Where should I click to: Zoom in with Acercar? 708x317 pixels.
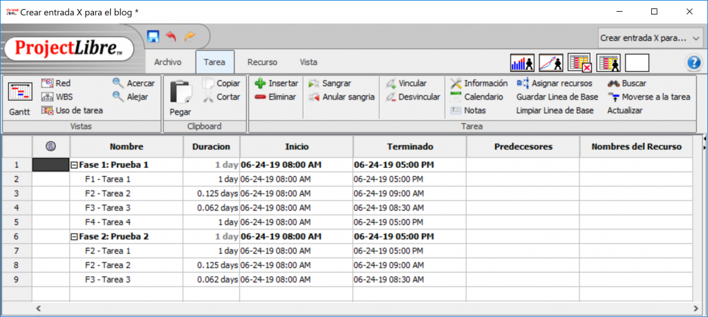pyautogui.click(x=133, y=83)
